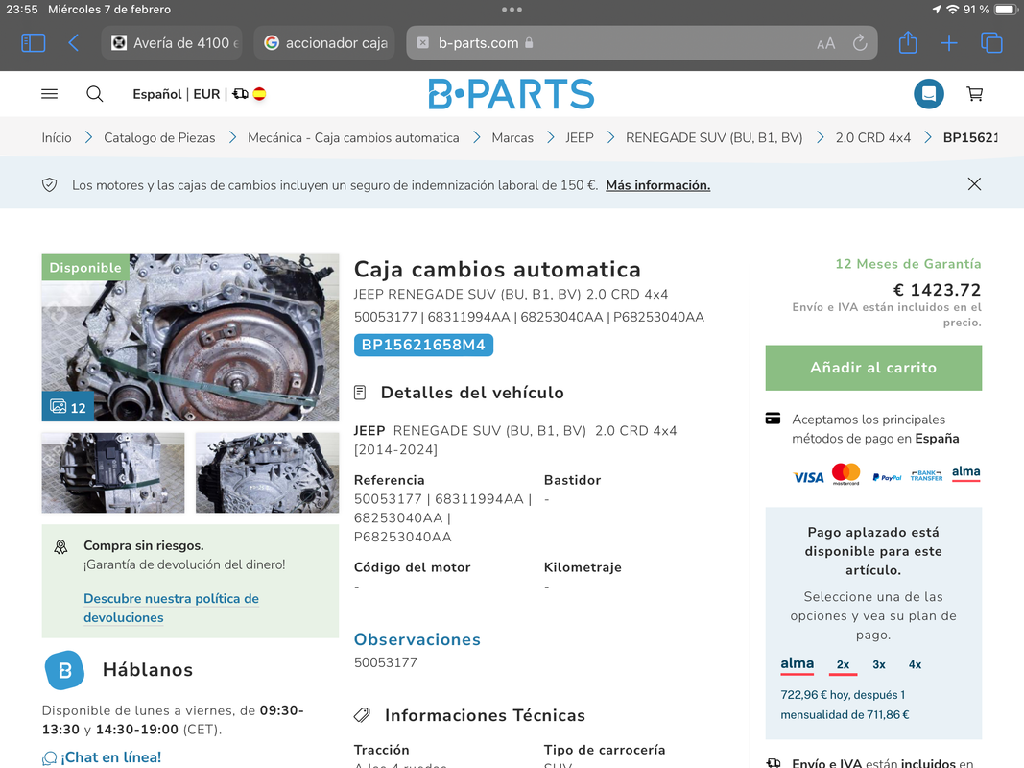
Task: Click the price '€ 1423.72'
Action: coord(937,289)
